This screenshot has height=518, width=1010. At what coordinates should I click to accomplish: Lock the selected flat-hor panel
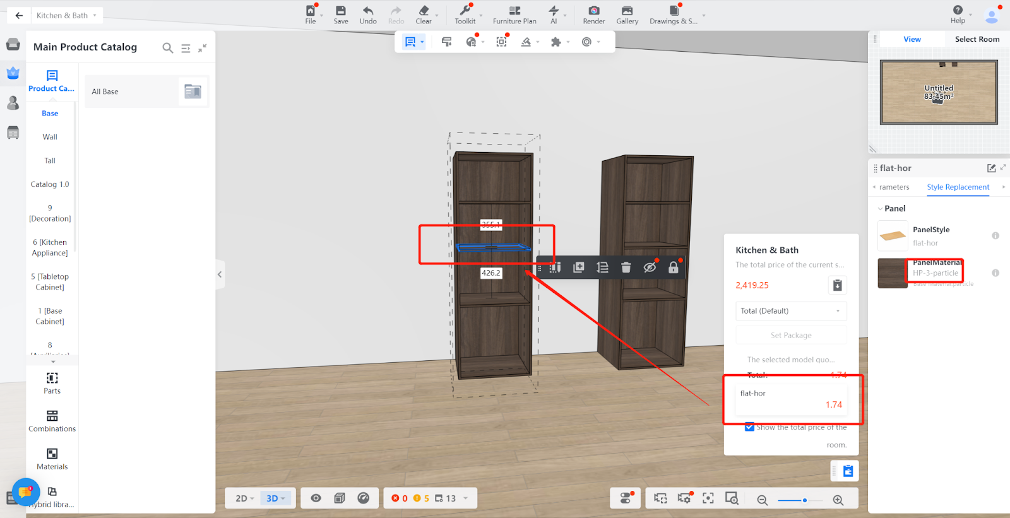(674, 268)
